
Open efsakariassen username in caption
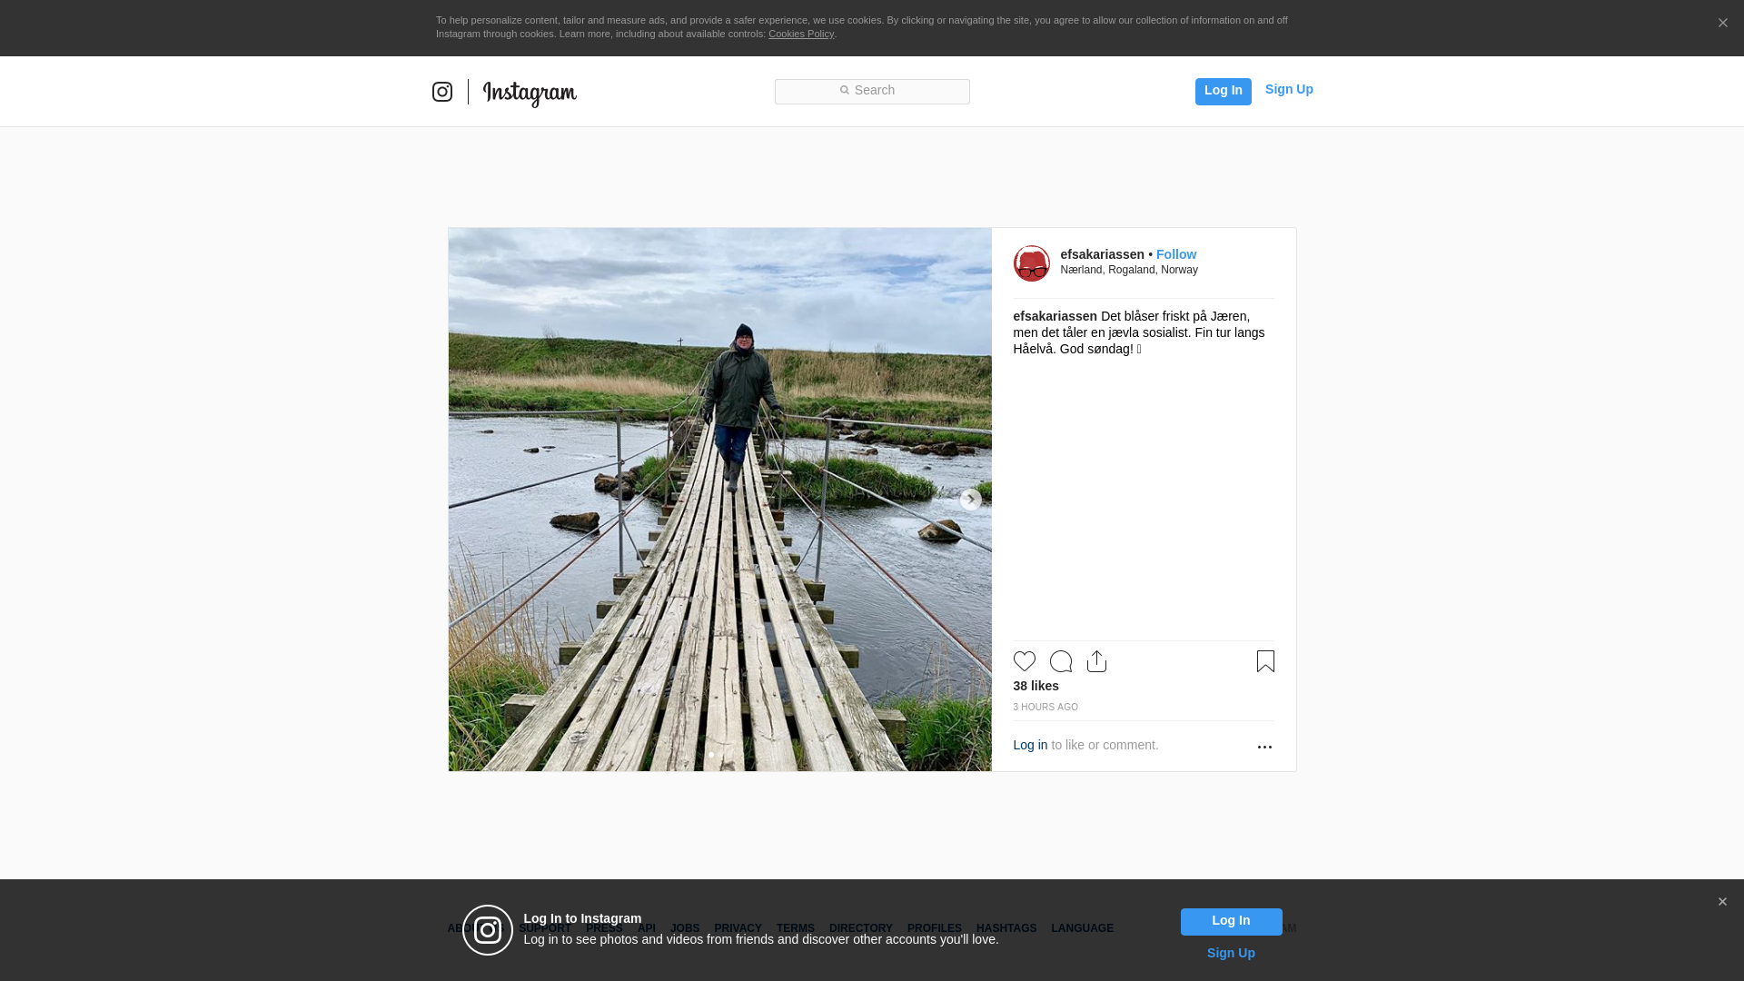(x=1055, y=316)
